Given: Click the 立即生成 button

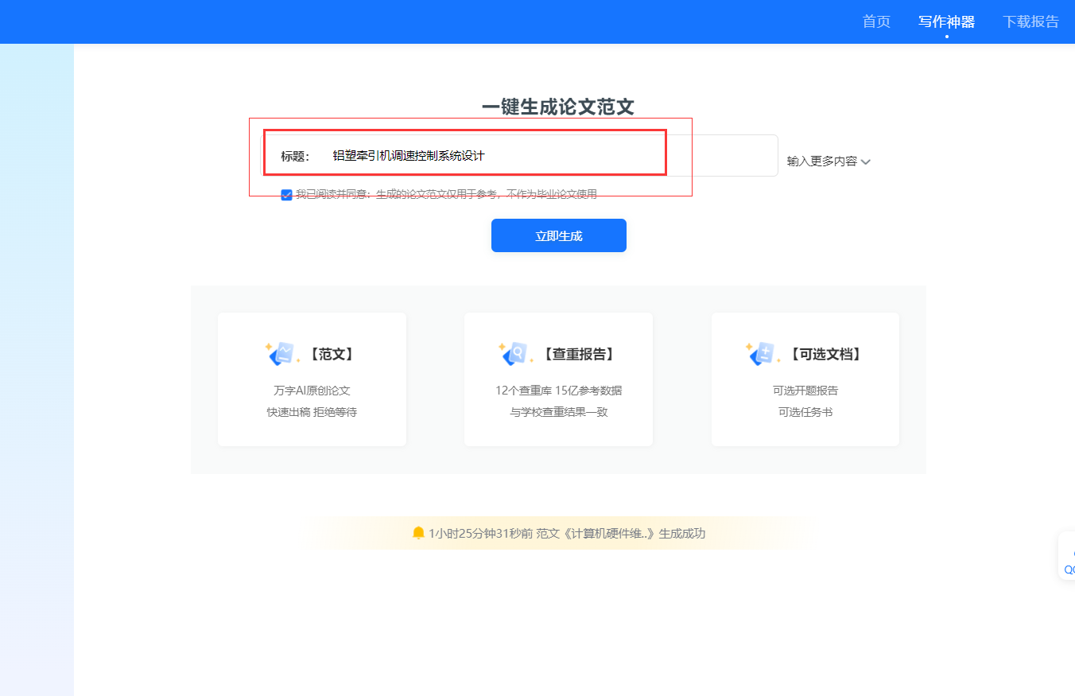Looking at the screenshot, I should click(559, 235).
